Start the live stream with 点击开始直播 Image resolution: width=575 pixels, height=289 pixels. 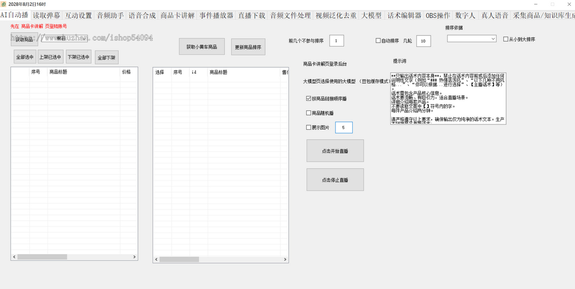[x=335, y=151]
